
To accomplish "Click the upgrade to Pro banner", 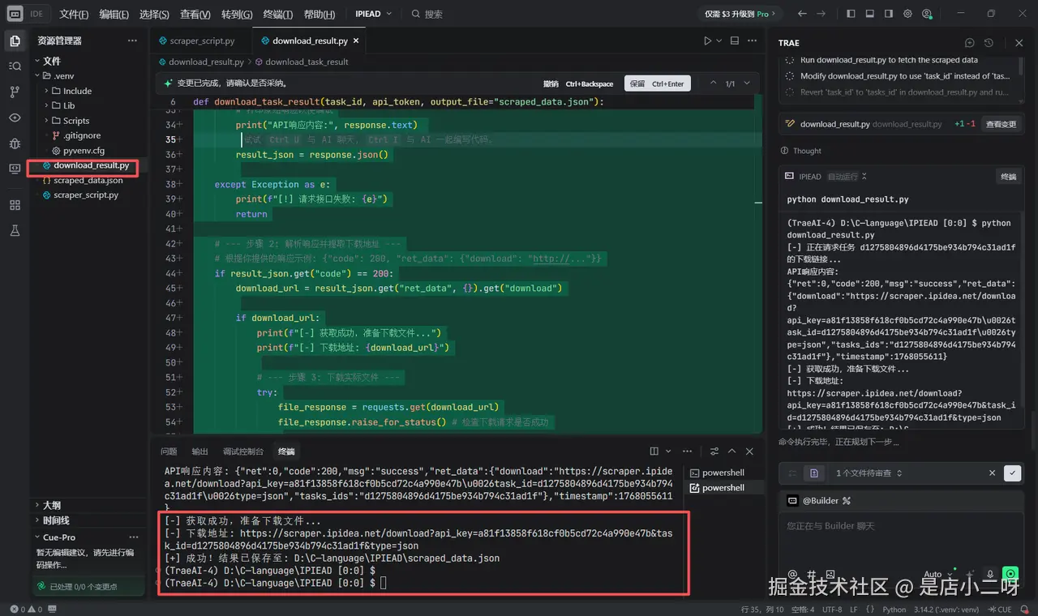I will click(x=740, y=14).
